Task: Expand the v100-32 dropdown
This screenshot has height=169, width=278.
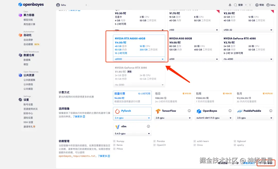Action: (248, 30)
